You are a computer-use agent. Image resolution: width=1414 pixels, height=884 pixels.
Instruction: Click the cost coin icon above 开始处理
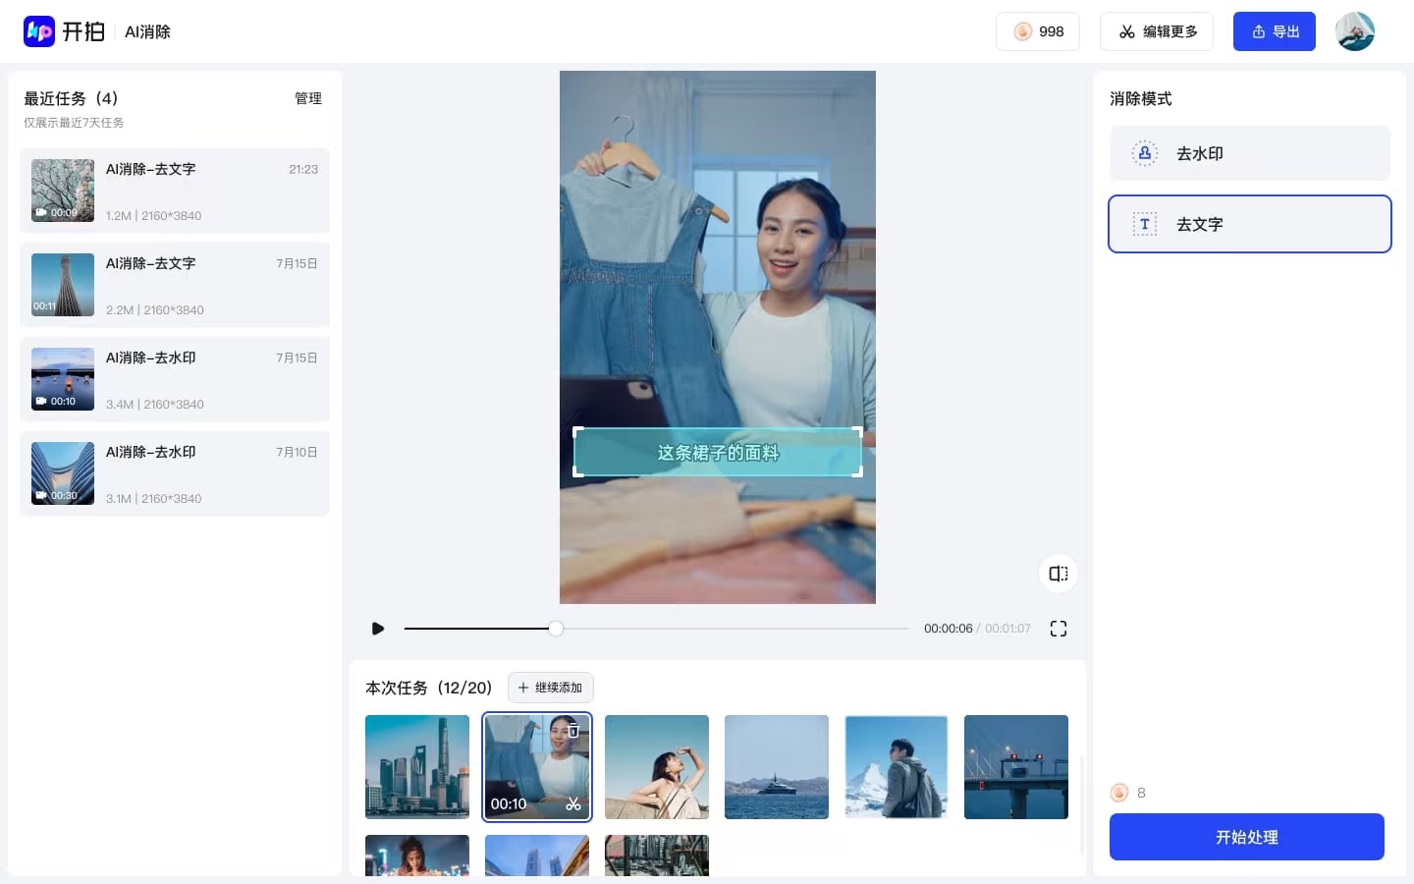point(1119,793)
